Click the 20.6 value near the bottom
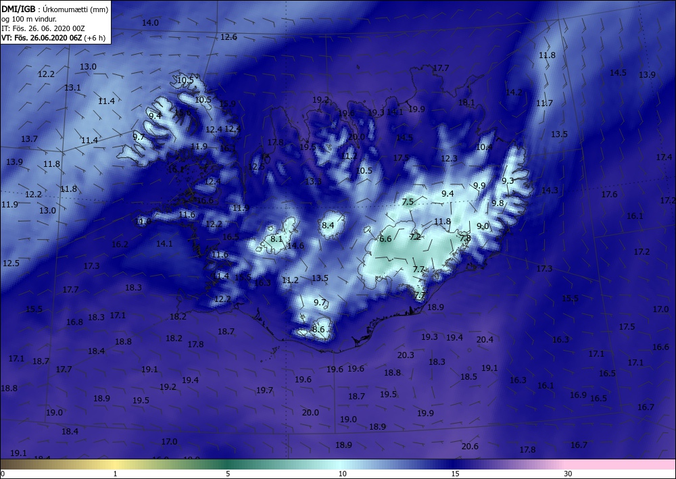The height and width of the screenshot is (479, 676). [x=470, y=447]
